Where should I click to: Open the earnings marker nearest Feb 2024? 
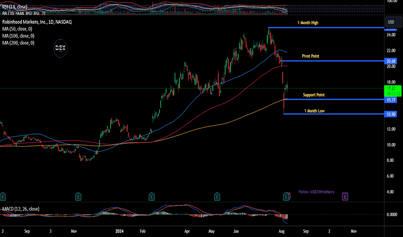pyautogui.click(x=151, y=196)
